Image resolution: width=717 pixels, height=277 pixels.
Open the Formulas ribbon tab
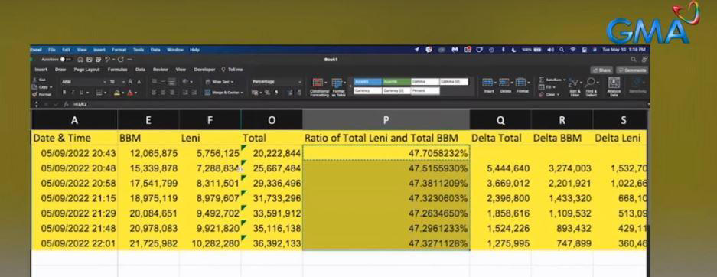click(x=118, y=70)
